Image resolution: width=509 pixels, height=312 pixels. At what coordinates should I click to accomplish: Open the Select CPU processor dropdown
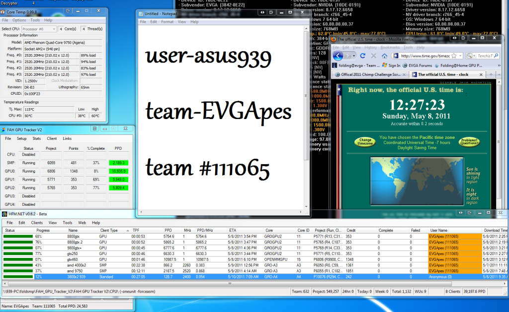click(x=39, y=29)
